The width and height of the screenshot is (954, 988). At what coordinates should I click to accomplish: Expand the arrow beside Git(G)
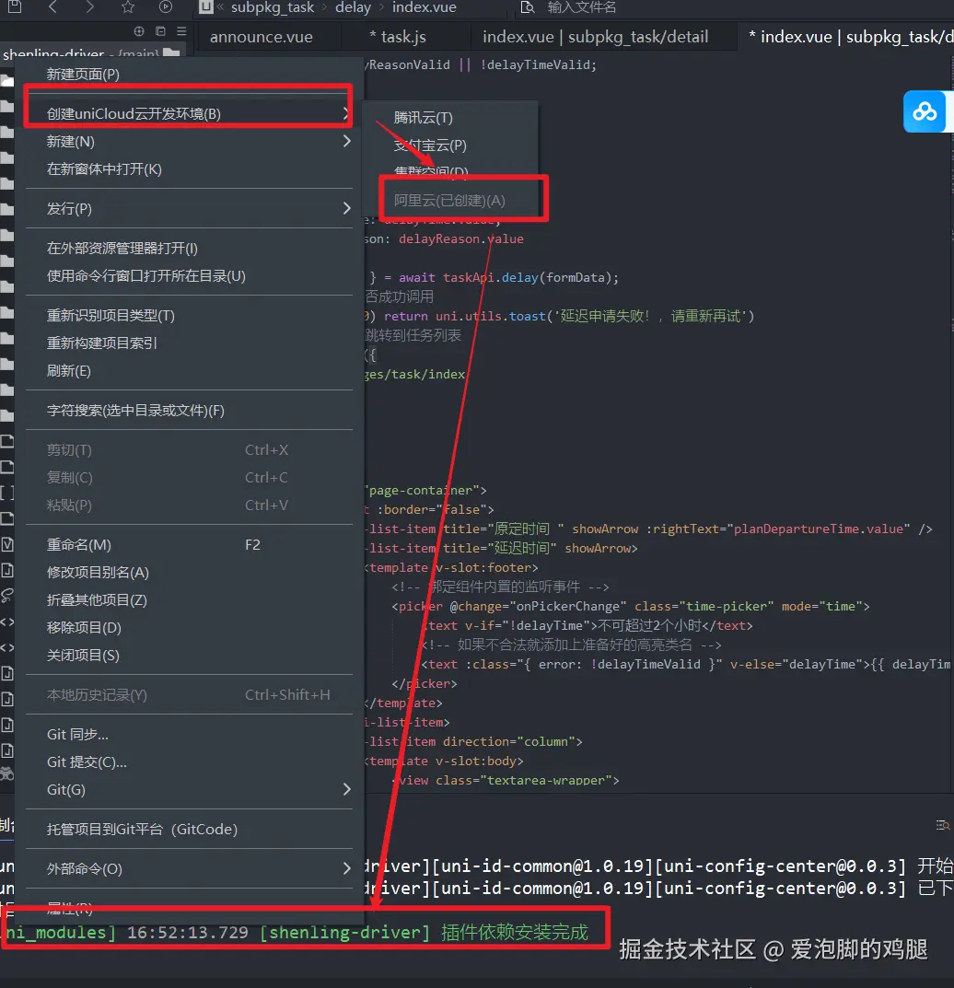[x=346, y=789]
